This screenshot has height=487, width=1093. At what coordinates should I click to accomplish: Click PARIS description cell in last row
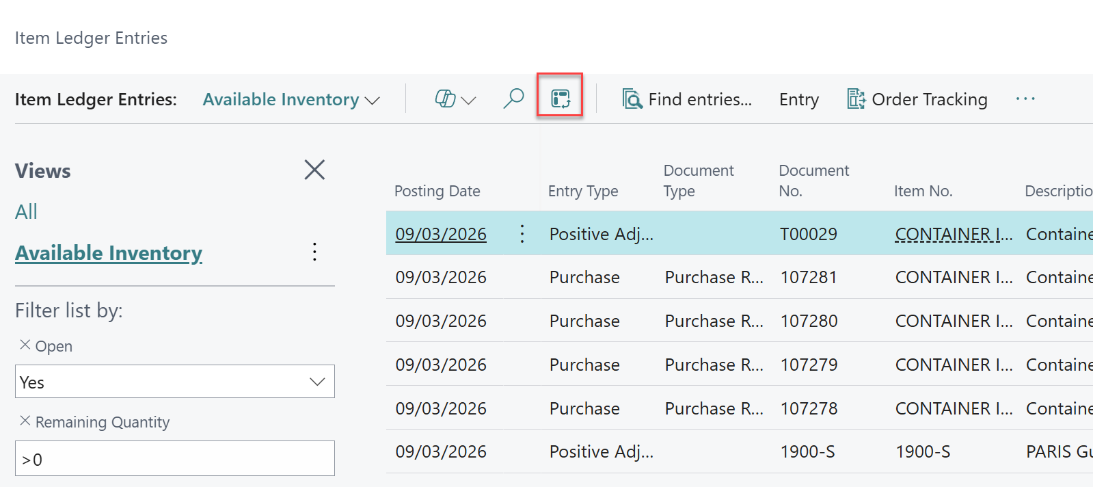click(x=1059, y=451)
